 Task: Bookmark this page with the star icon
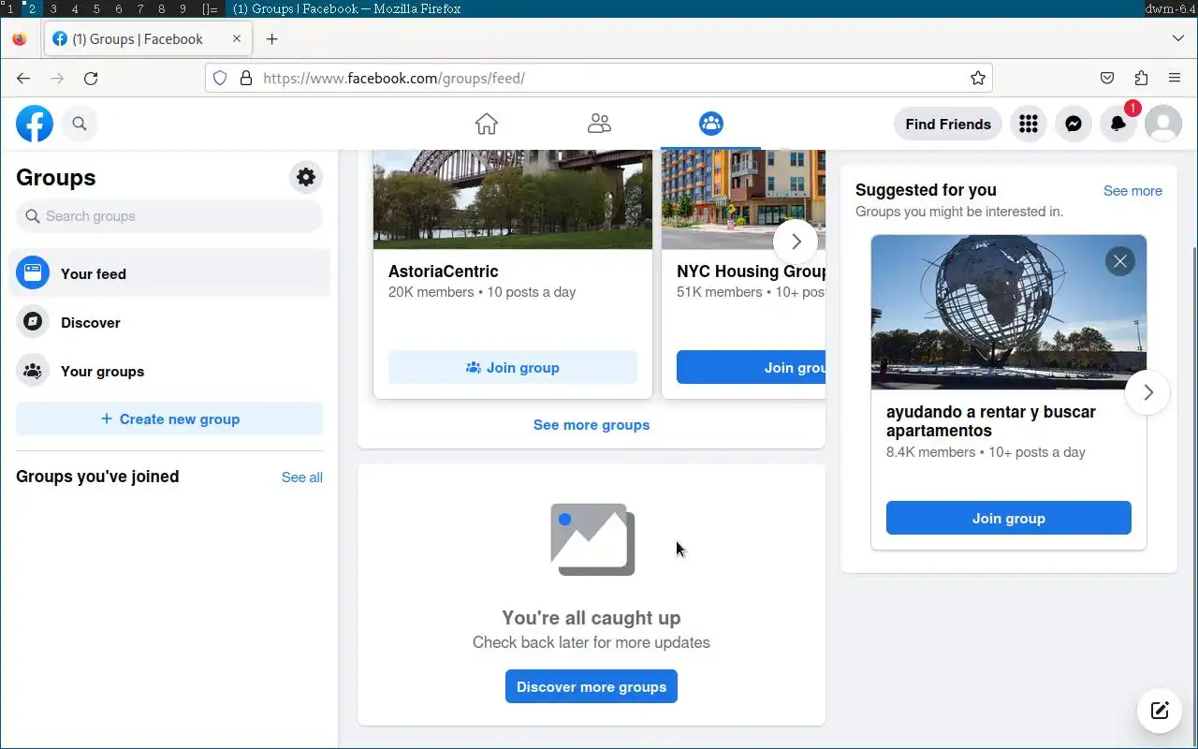978,78
